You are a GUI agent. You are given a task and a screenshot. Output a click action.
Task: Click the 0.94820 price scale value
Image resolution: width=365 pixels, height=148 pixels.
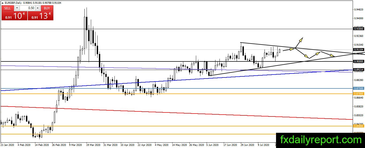tap(359, 10)
